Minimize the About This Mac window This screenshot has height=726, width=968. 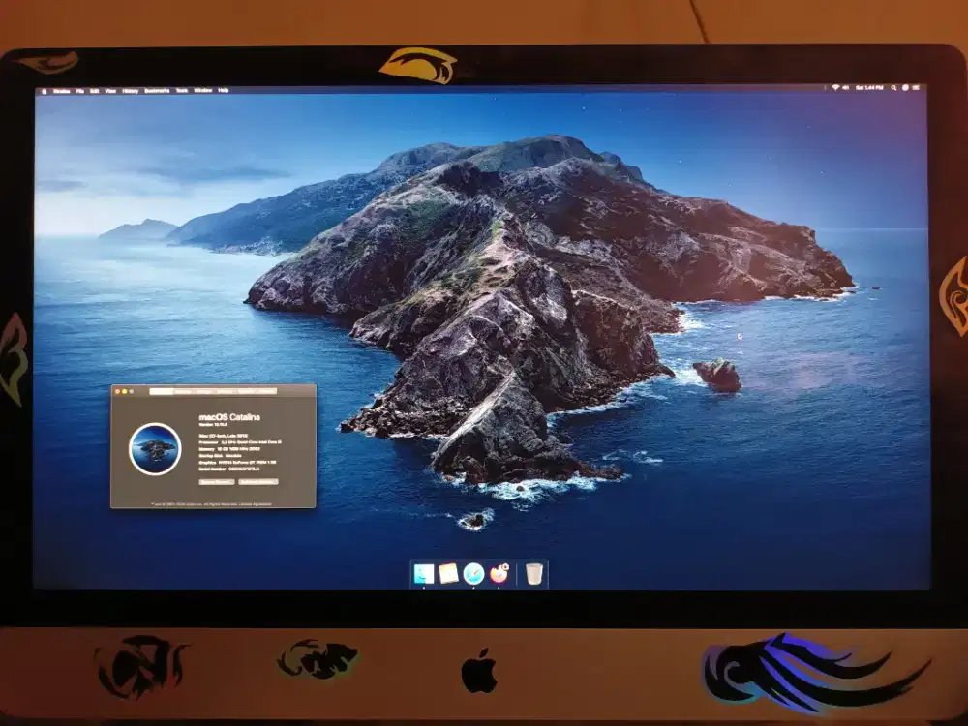tap(124, 391)
